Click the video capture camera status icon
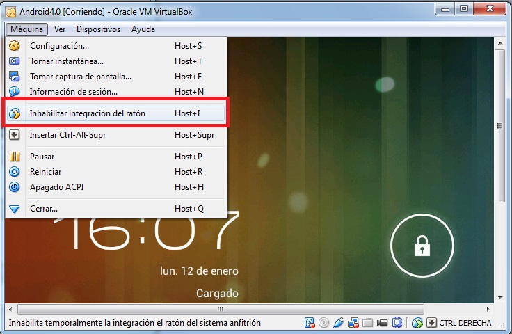This screenshot has width=512, height=334. pos(382,323)
